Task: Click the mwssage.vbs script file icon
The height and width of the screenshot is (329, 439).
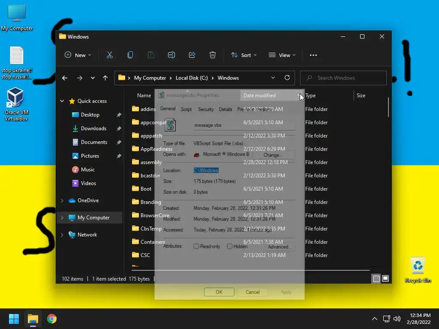Action: 170,125
